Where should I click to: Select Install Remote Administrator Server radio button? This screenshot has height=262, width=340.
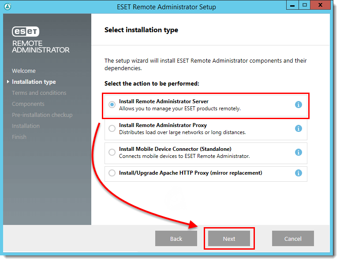click(x=112, y=105)
